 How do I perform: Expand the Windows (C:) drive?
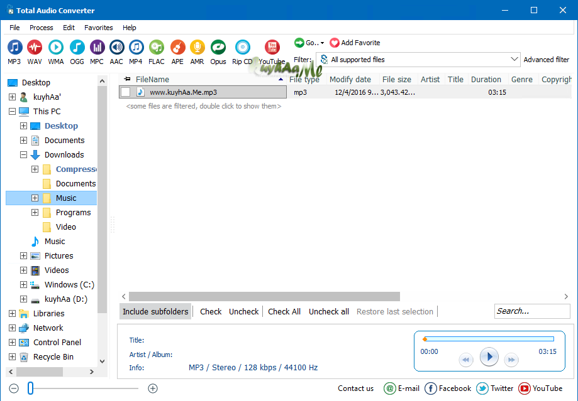pyautogui.click(x=24, y=285)
